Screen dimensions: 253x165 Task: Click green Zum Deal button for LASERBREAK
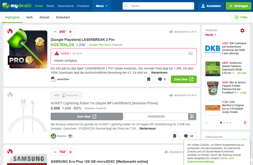184,79
